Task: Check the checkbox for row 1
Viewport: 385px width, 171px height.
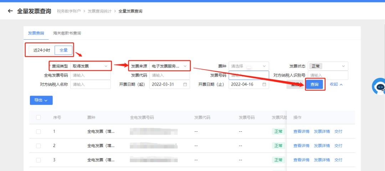Action: coord(38,131)
